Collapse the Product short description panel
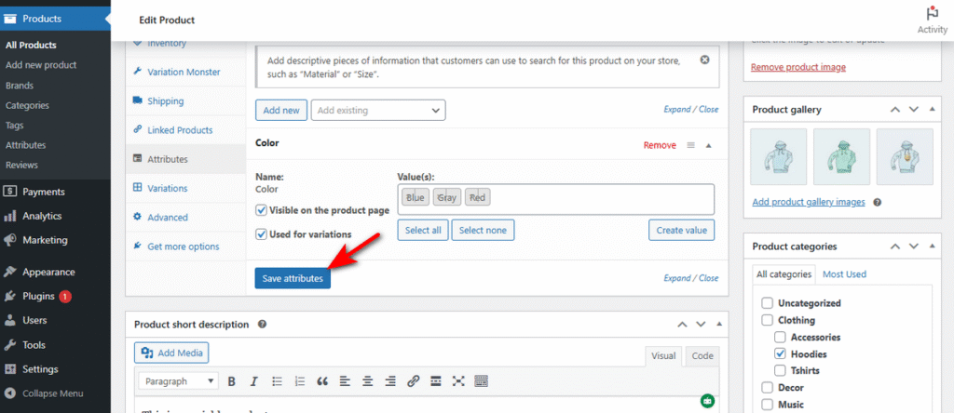 [x=720, y=325]
